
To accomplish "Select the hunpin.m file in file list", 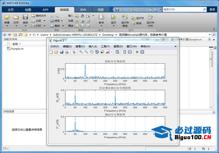I will pyautogui.click(x=17, y=49).
